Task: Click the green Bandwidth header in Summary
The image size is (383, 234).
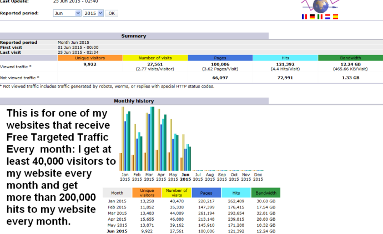Action: [350, 58]
